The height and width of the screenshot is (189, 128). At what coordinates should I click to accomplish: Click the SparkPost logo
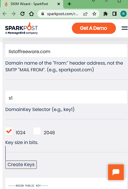[22, 28]
